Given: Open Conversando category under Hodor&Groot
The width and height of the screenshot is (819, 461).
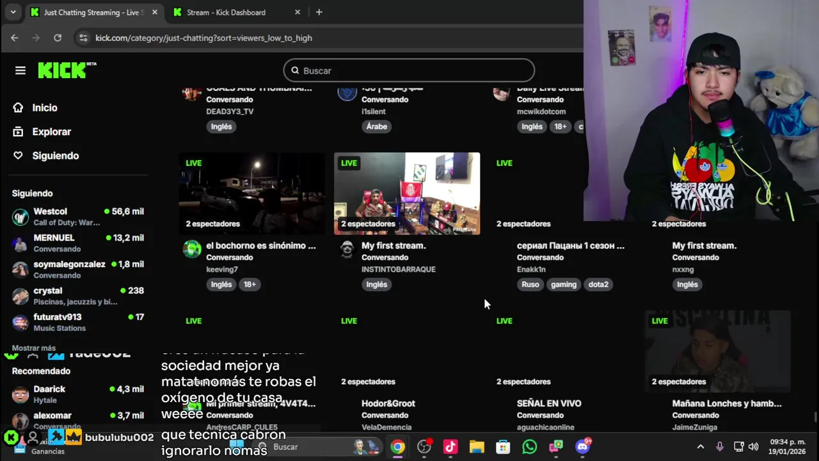Looking at the screenshot, I should 385,416.
